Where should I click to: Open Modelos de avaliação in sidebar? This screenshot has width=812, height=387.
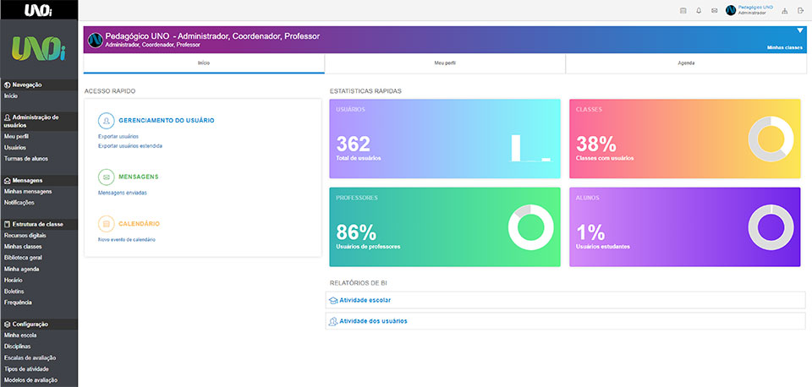click(30, 380)
